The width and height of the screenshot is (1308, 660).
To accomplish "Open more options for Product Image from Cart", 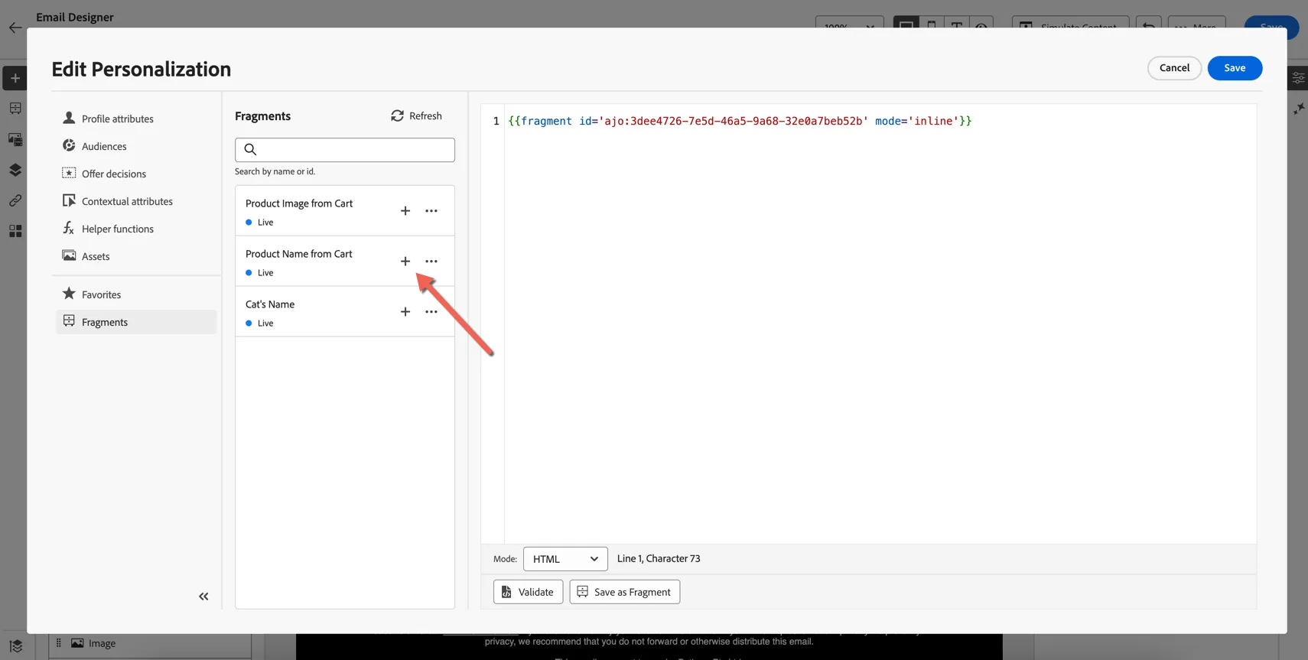I will coord(431,211).
